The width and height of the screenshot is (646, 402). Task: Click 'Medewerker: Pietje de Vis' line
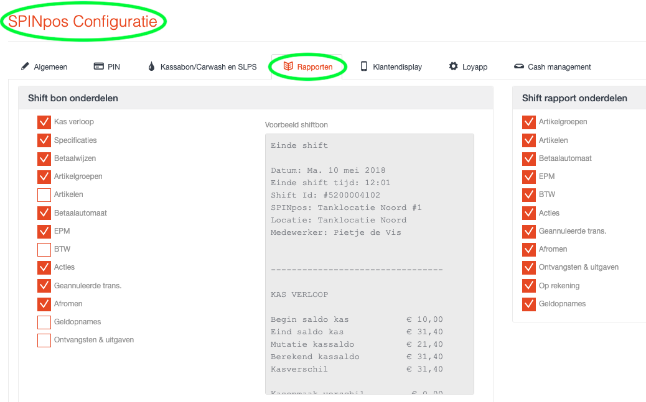pyautogui.click(x=336, y=232)
